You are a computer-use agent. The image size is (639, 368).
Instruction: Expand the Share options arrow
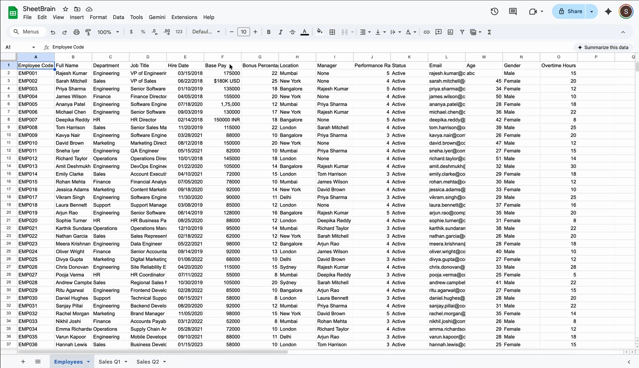pos(592,12)
